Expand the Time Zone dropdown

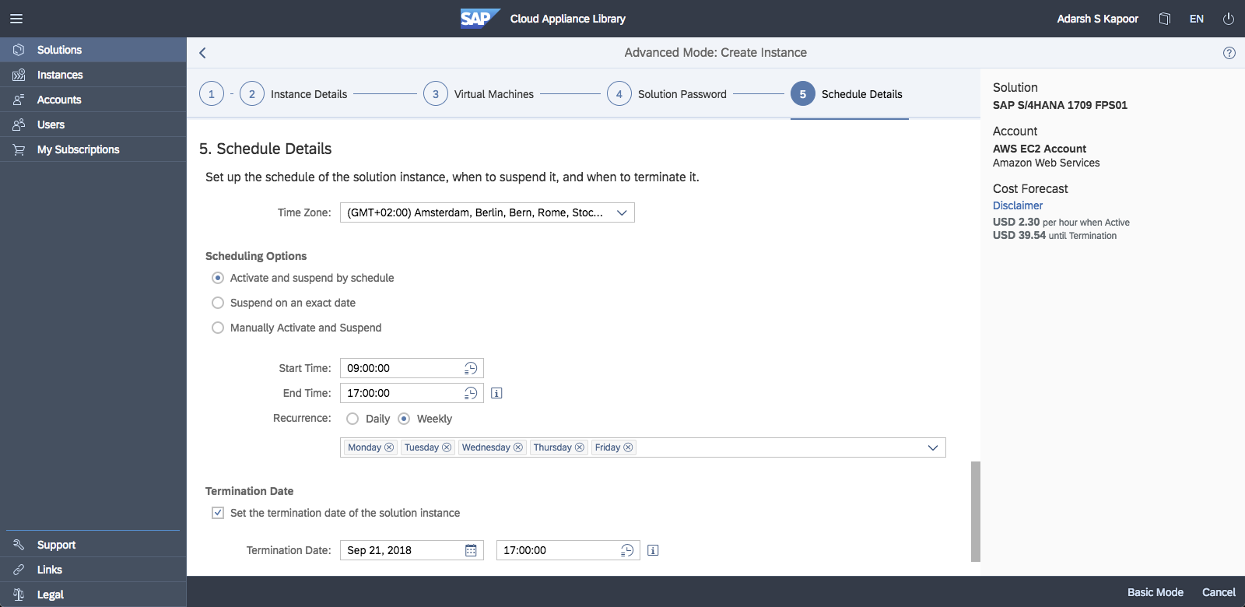pos(622,212)
